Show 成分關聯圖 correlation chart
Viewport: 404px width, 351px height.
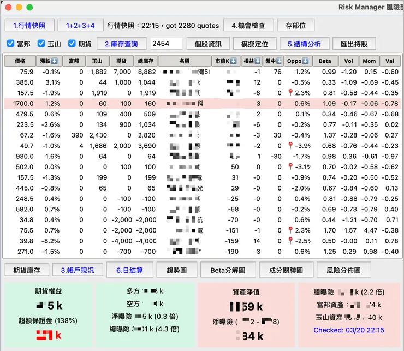click(x=286, y=270)
